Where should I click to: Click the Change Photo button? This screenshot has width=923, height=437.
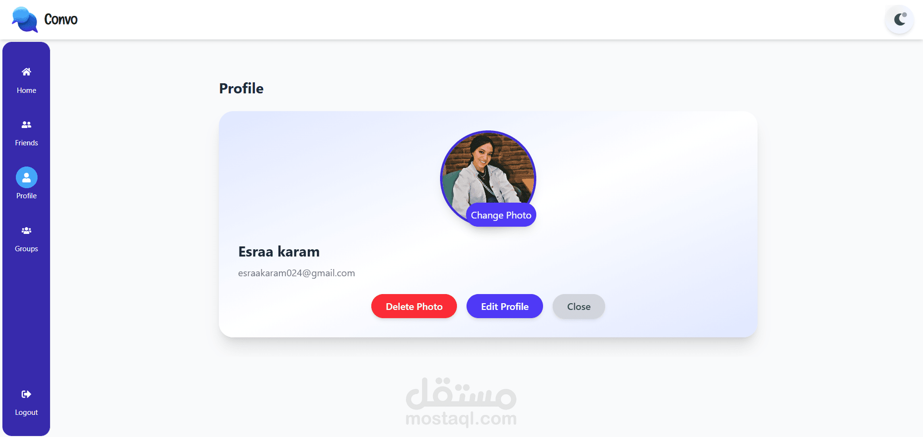click(x=501, y=215)
